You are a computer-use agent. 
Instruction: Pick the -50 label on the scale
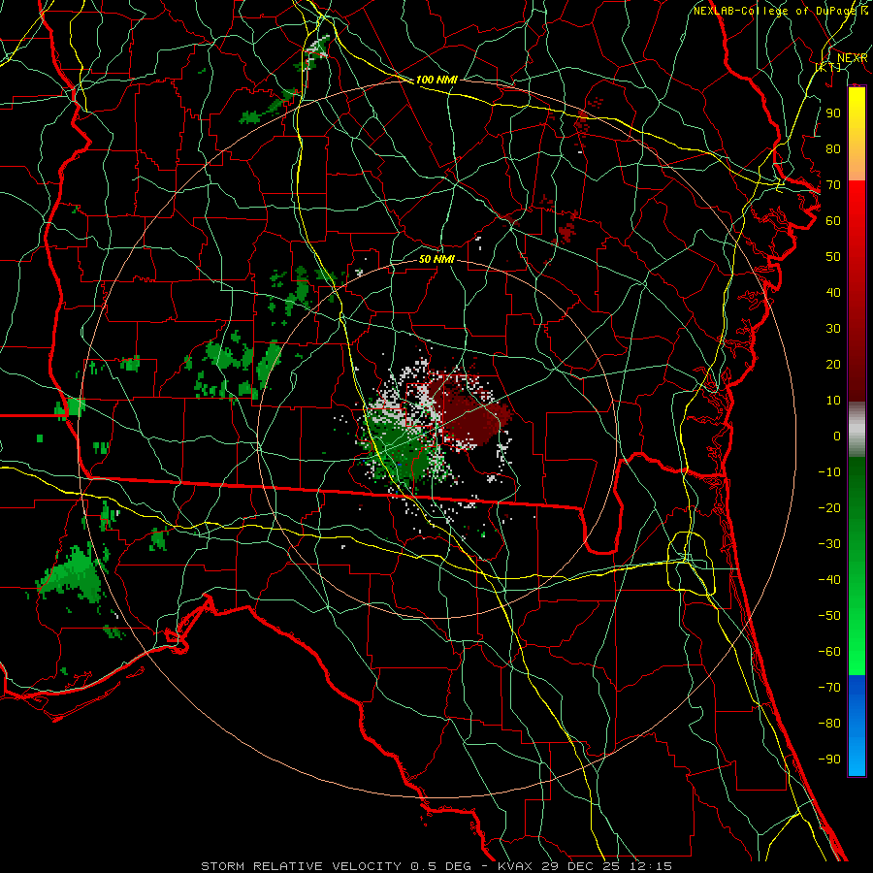[x=829, y=616]
